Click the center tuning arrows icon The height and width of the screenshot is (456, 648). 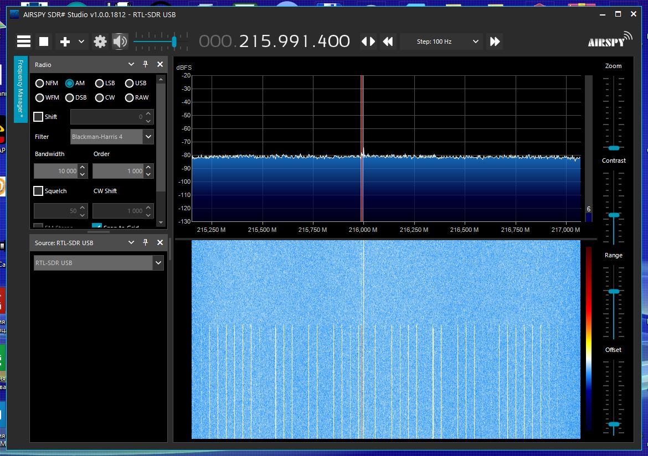click(368, 42)
